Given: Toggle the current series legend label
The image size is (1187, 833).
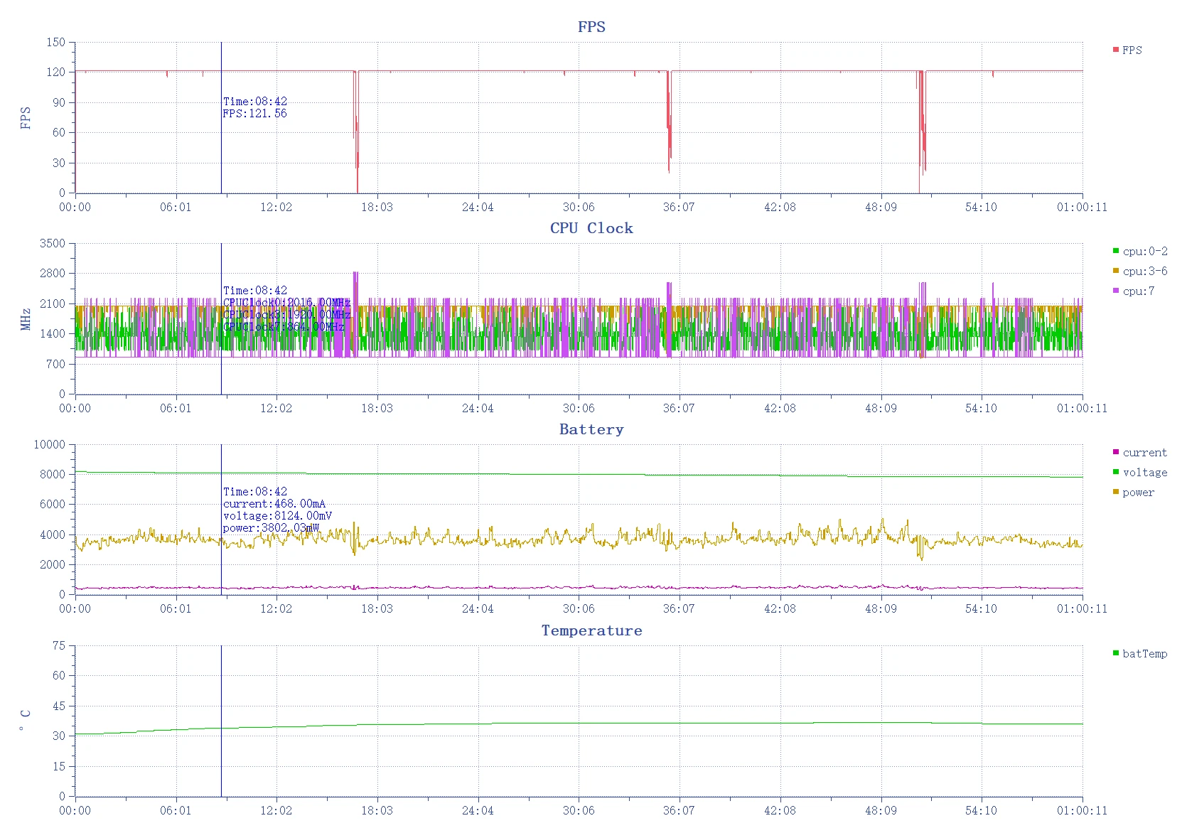Looking at the screenshot, I should [x=1144, y=453].
